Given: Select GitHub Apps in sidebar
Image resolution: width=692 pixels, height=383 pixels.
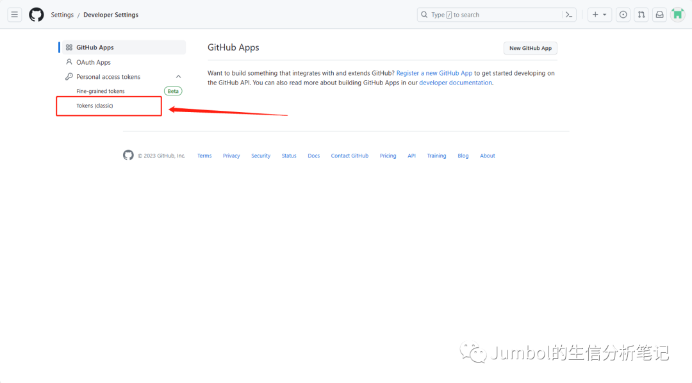Looking at the screenshot, I should [x=124, y=47].
